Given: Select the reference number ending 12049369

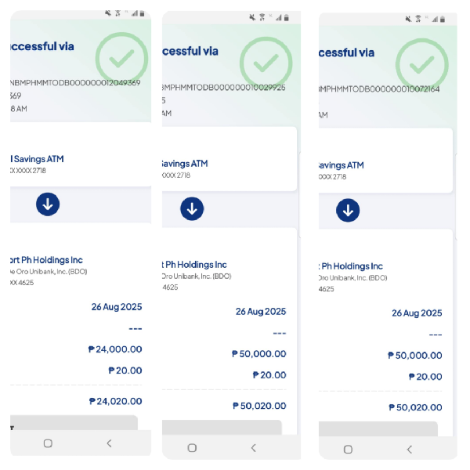Looking at the screenshot, I should [x=76, y=83].
